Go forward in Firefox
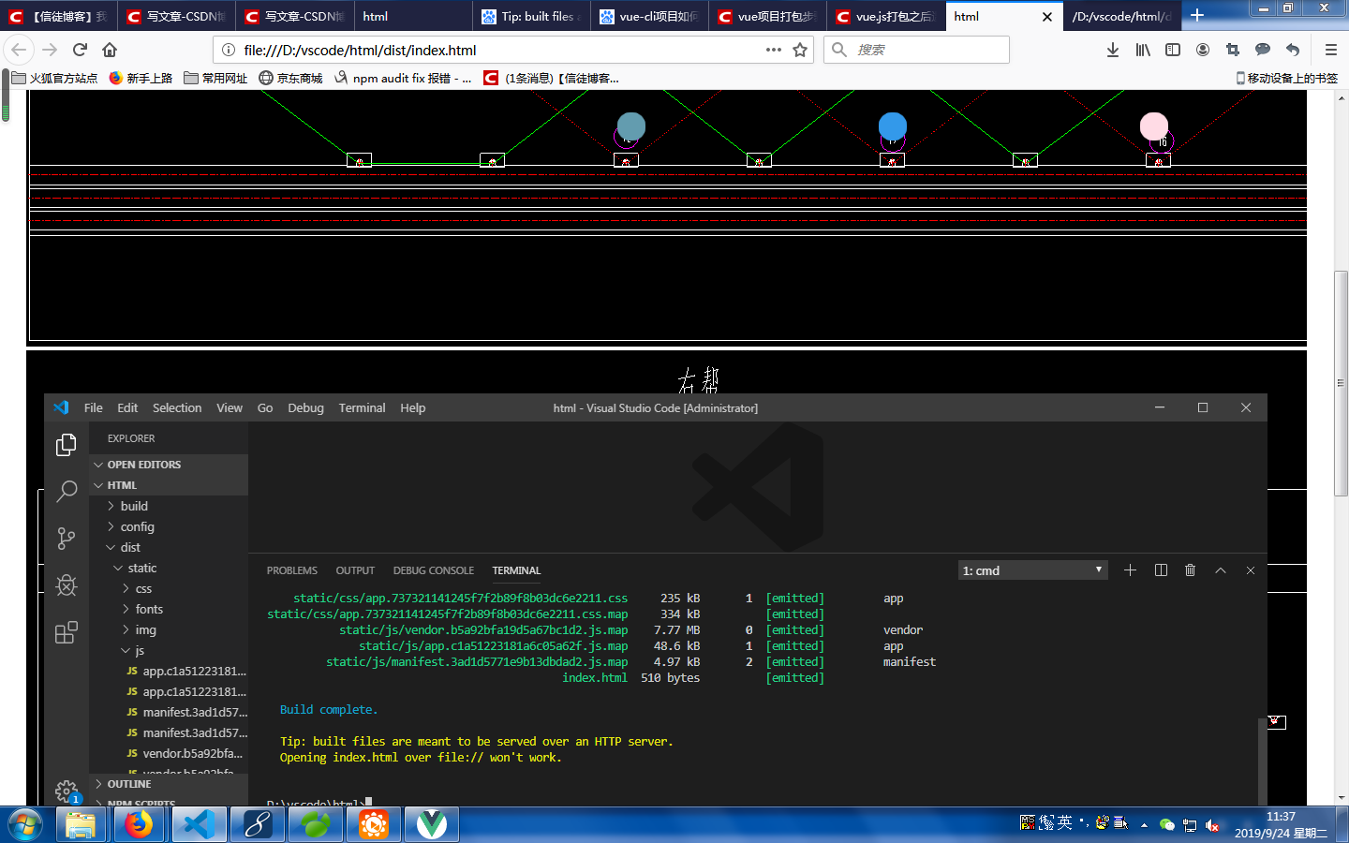This screenshot has height=843, width=1349. (50, 50)
